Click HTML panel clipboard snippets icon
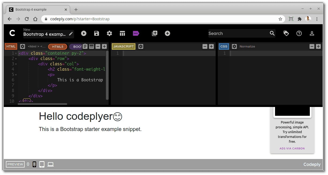The image size is (328, 175). [x=85, y=46]
